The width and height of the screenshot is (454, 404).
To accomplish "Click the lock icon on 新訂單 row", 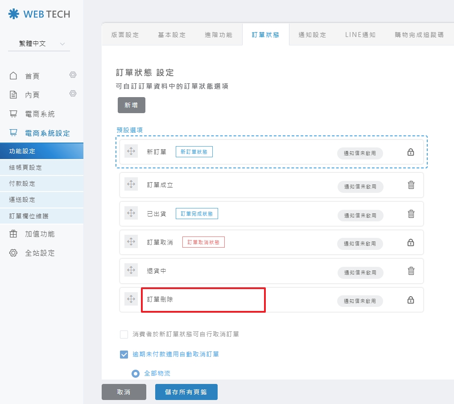I will point(411,152).
